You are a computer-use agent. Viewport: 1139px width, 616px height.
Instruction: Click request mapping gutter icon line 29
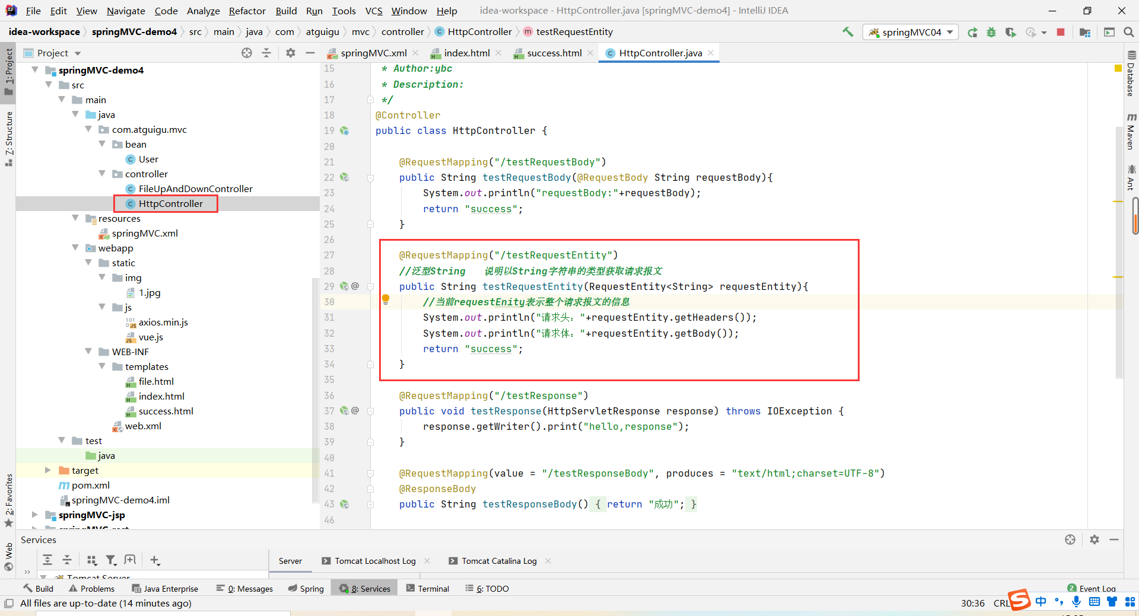[x=345, y=286]
